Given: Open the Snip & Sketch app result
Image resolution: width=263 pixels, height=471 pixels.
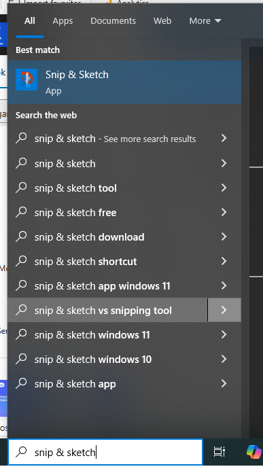Looking at the screenshot, I should (x=124, y=82).
